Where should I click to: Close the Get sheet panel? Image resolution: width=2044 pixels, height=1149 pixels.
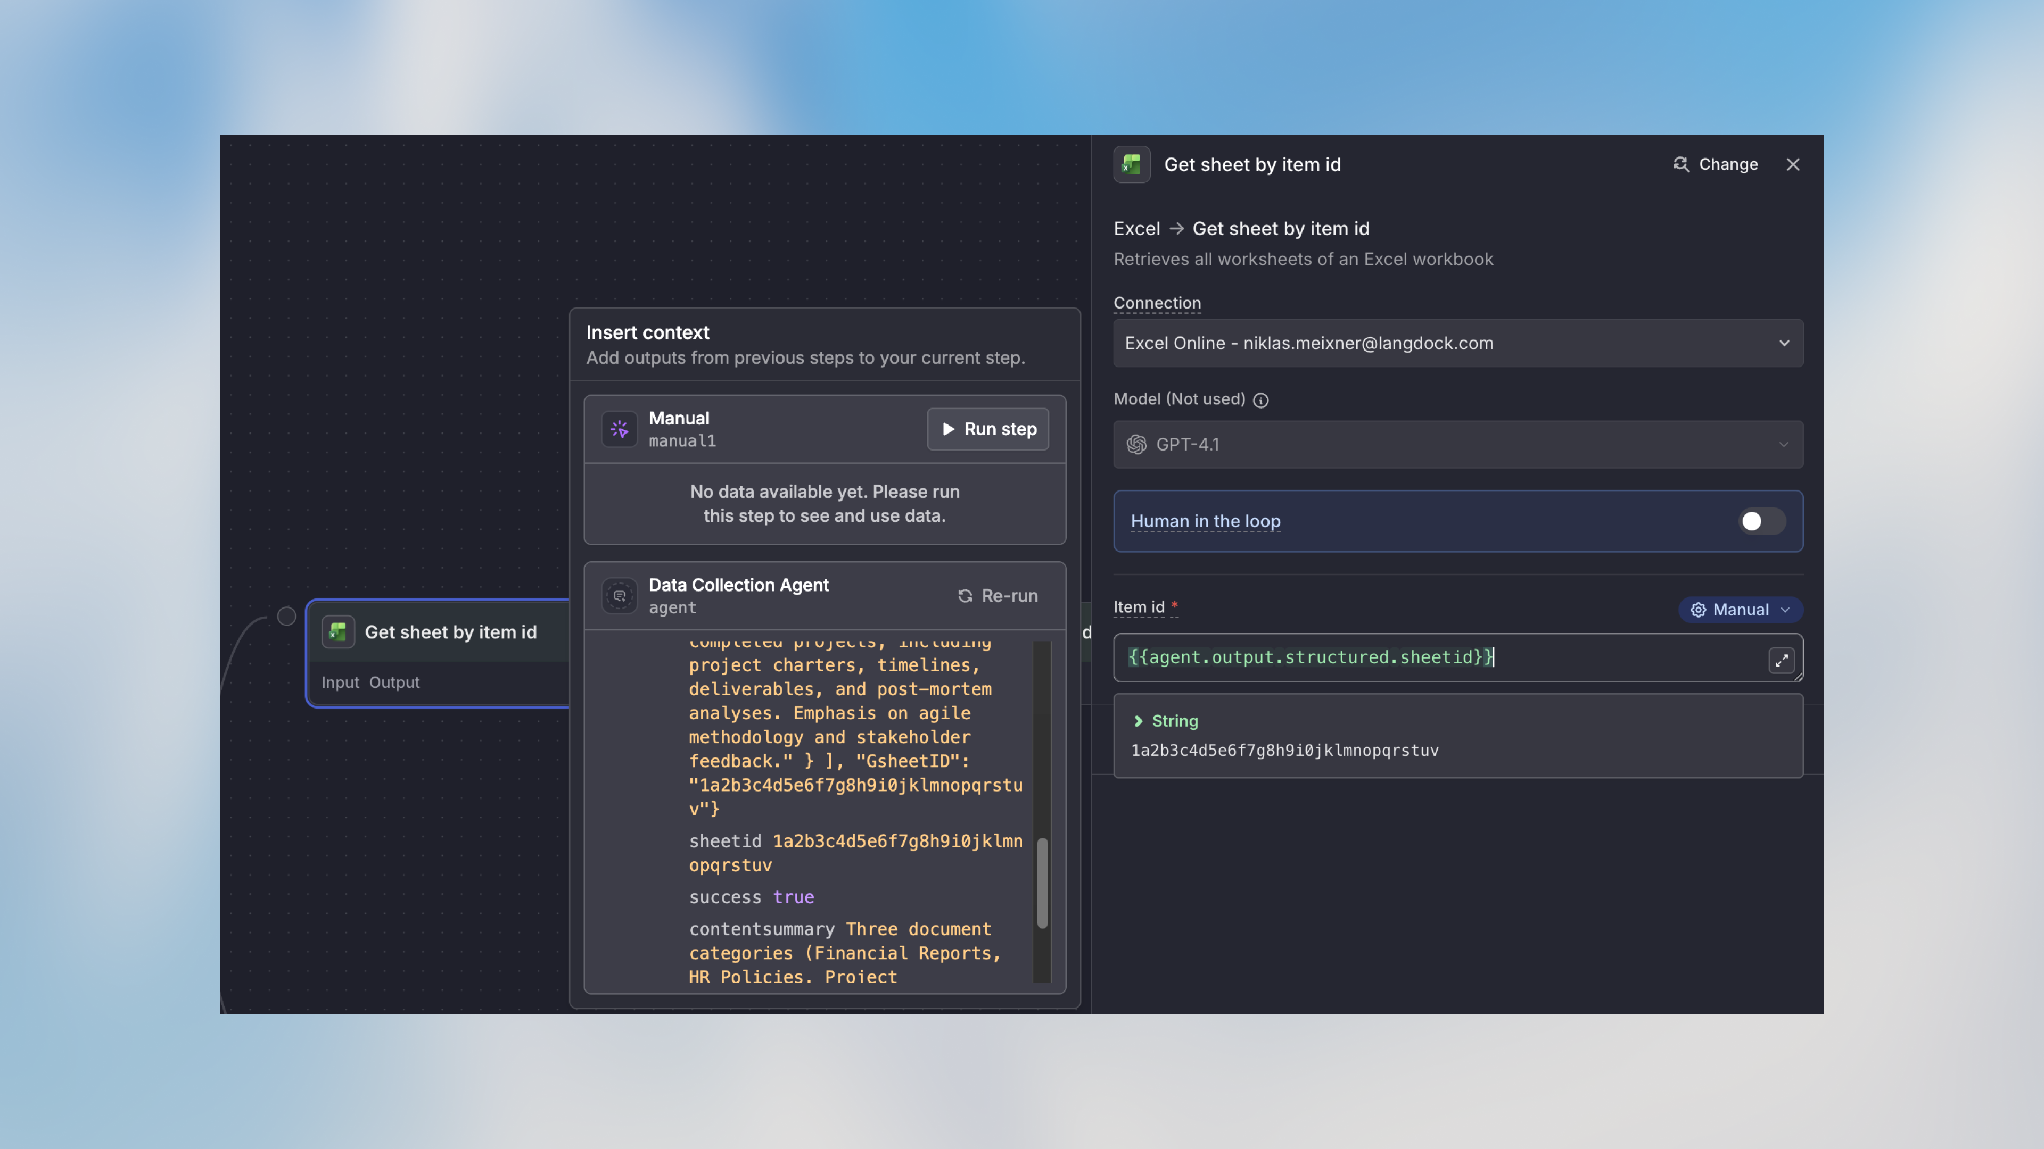(x=1792, y=164)
